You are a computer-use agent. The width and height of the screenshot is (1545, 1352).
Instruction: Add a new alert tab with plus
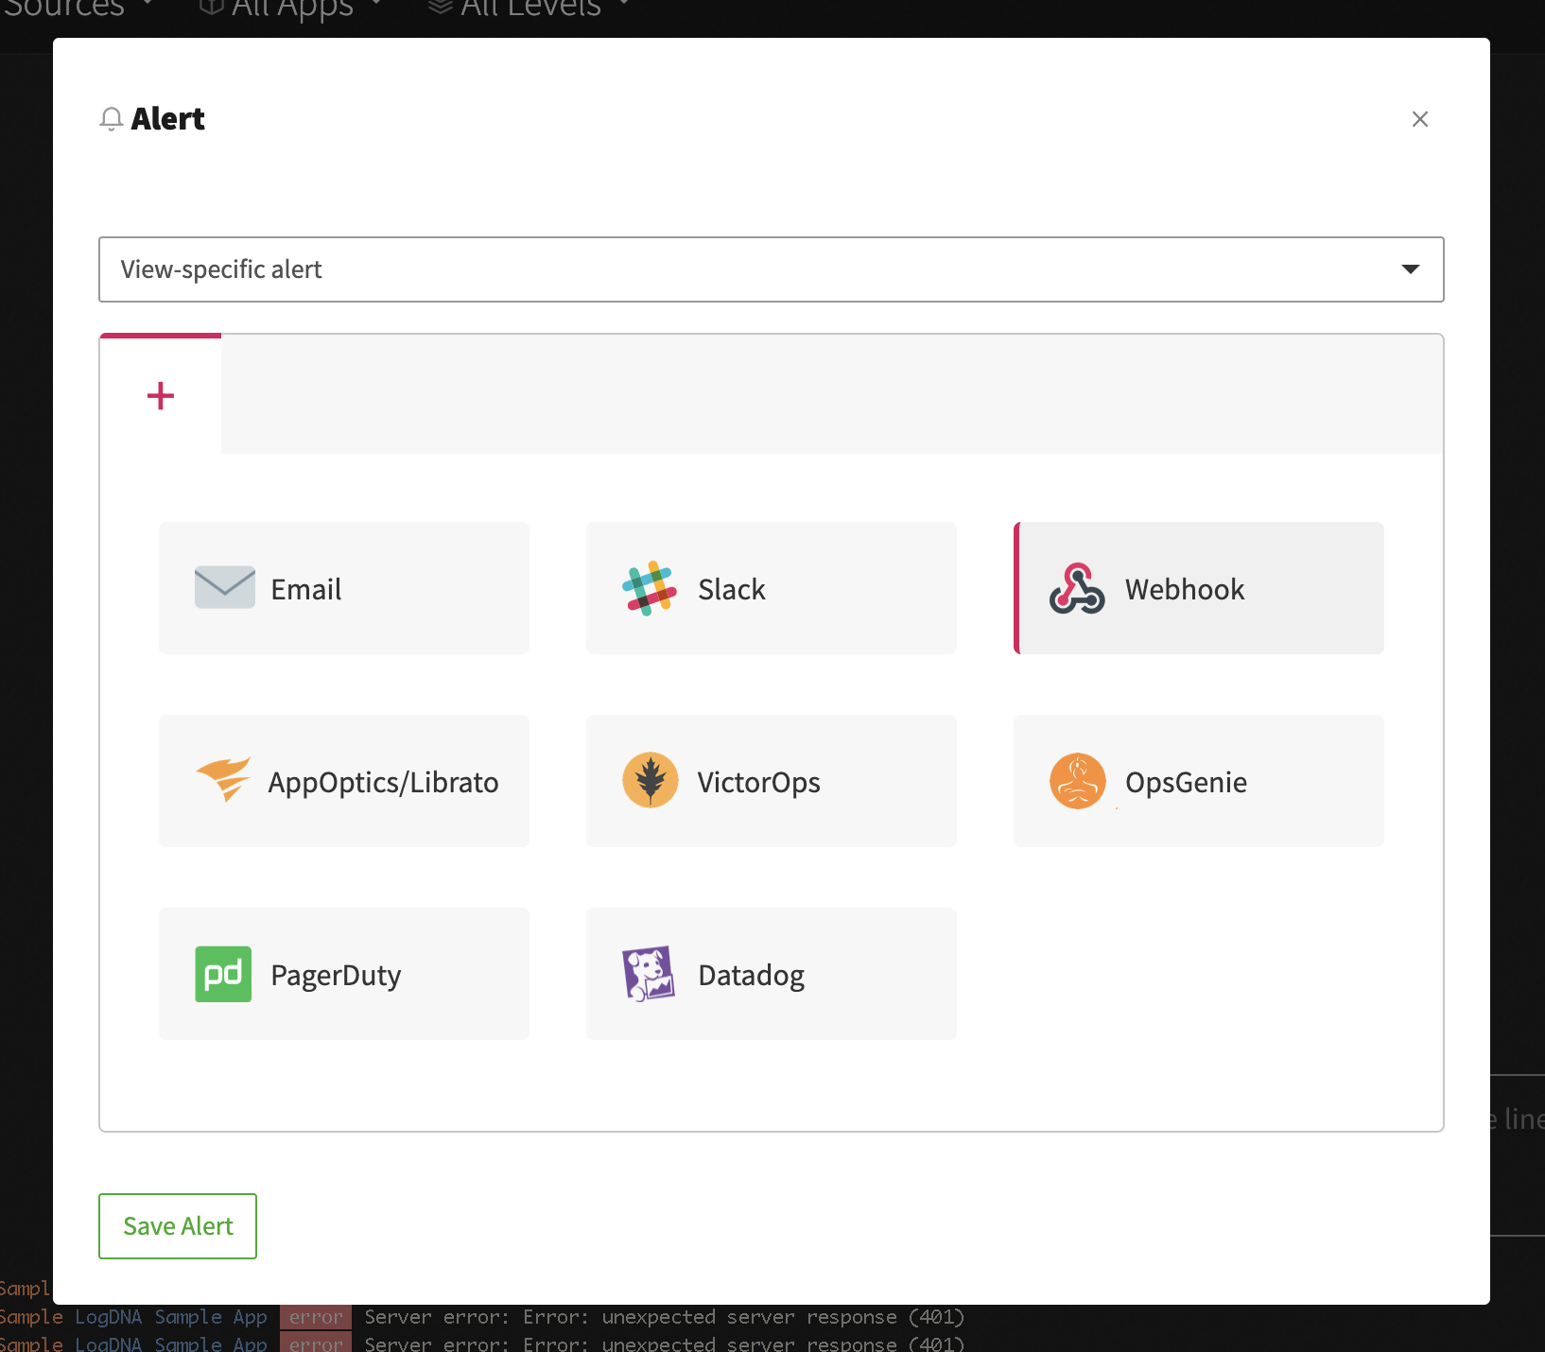click(161, 395)
